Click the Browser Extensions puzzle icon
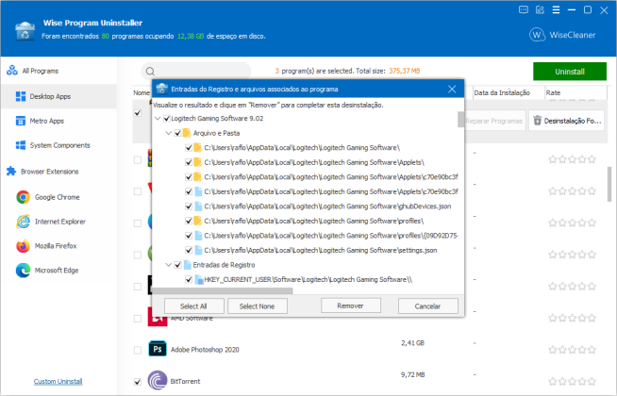 [11, 172]
